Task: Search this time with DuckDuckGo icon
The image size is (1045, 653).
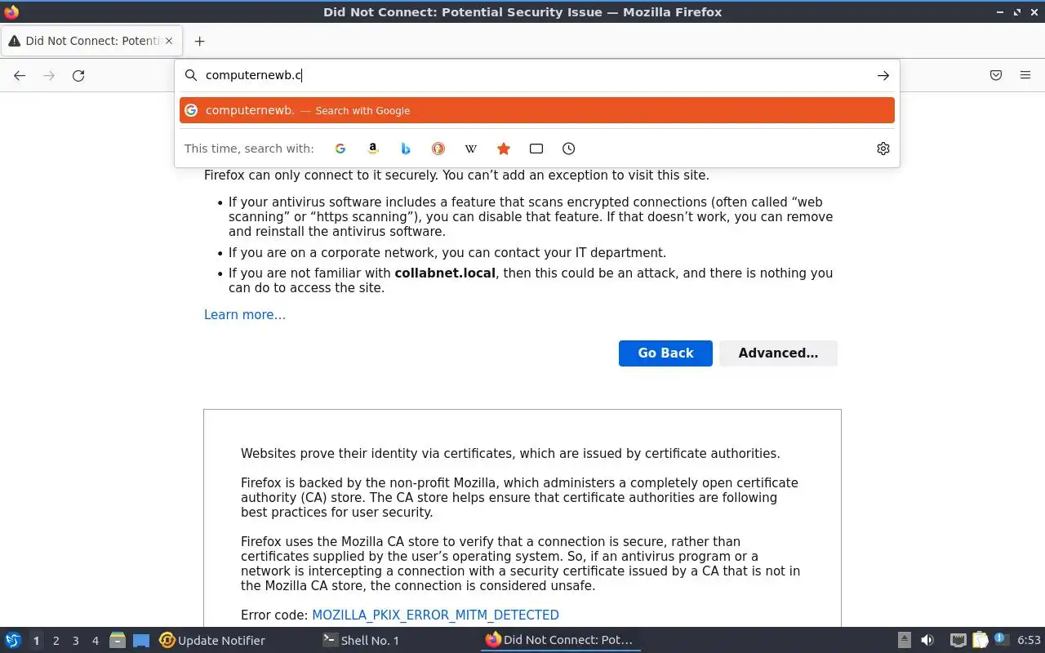Action: (438, 149)
